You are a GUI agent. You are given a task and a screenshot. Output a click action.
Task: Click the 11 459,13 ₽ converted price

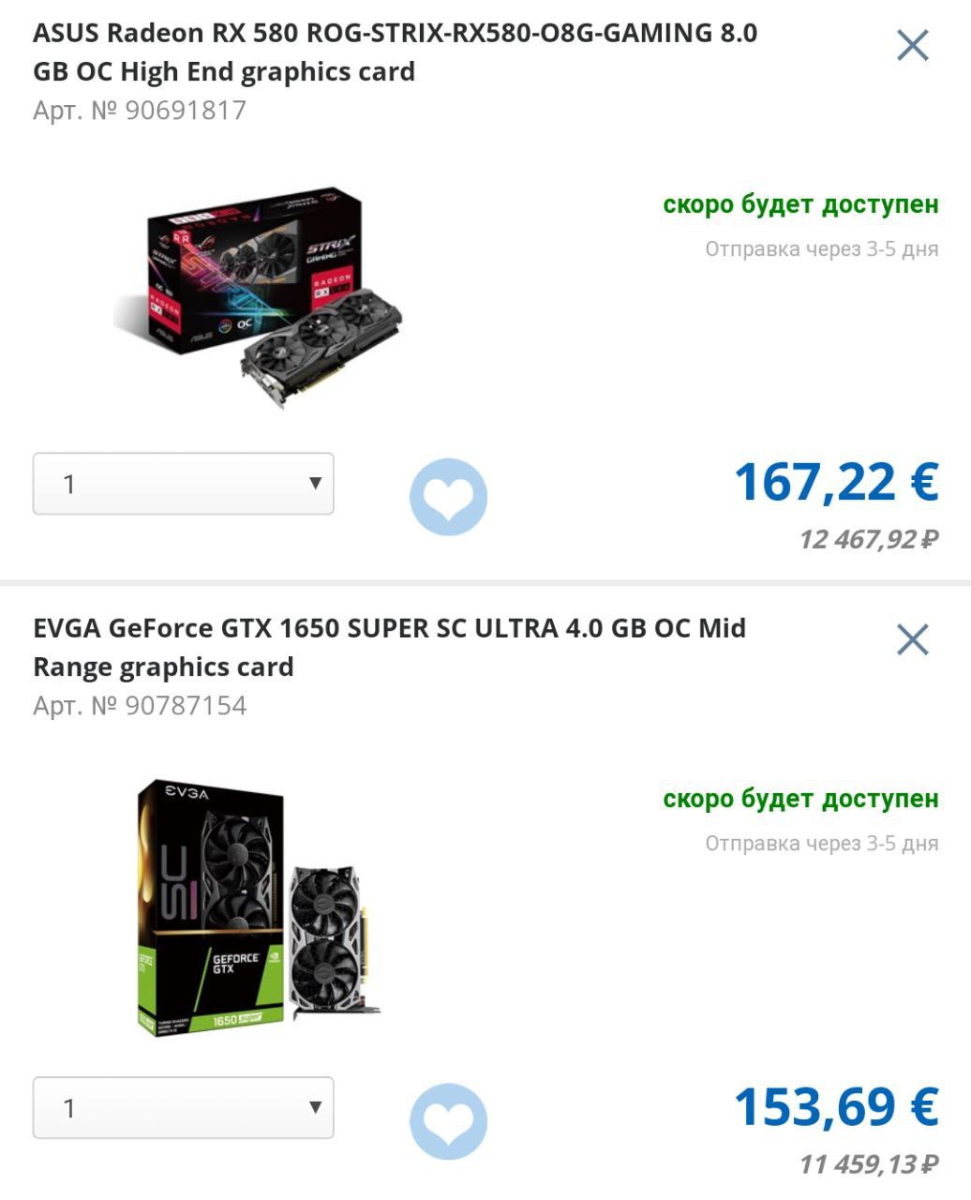(868, 1164)
